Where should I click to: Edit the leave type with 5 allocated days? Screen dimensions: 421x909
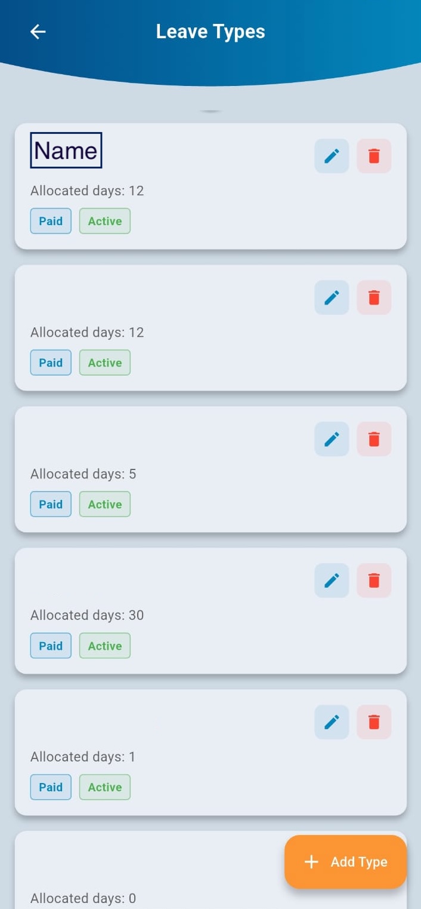(332, 439)
